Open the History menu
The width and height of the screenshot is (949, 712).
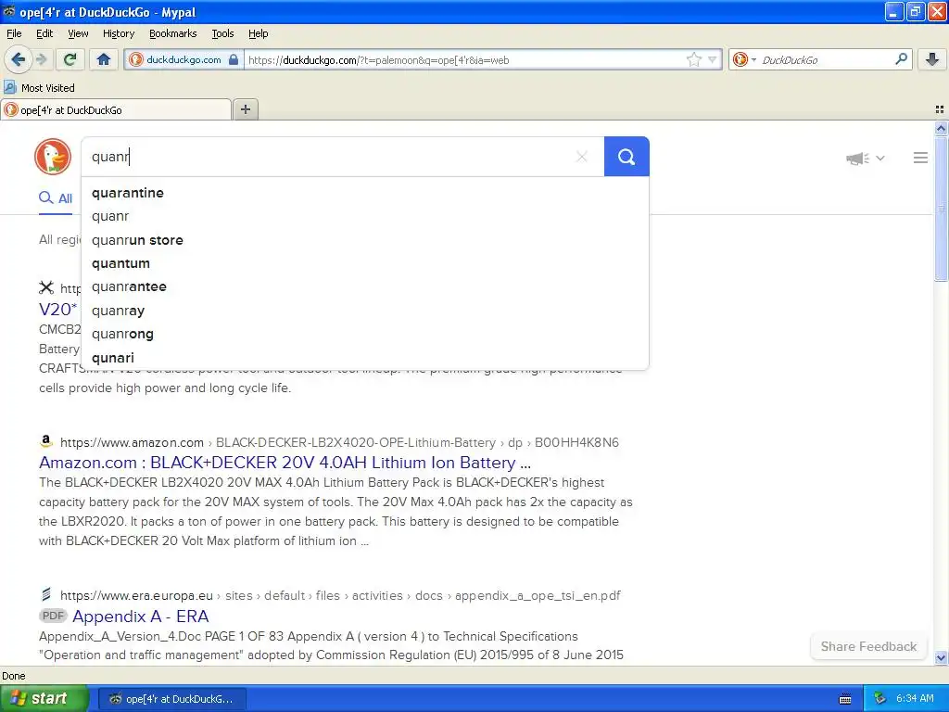(x=118, y=33)
